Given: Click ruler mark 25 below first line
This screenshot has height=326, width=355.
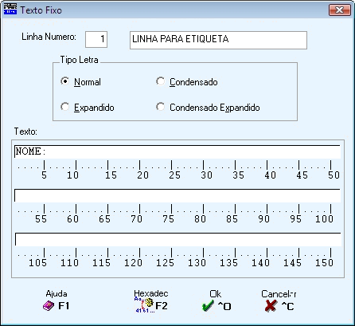Looking at the screenshot, I should pos(174,175).
